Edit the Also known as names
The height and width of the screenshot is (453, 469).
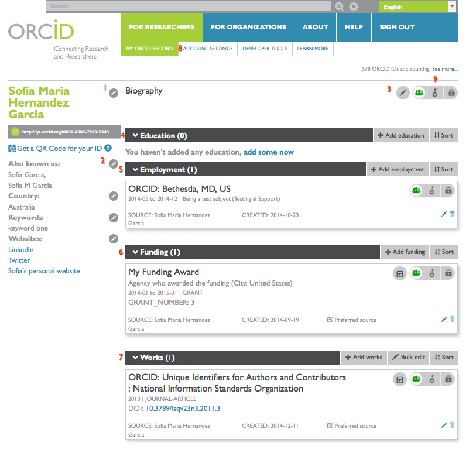click(x=114, y=164)
